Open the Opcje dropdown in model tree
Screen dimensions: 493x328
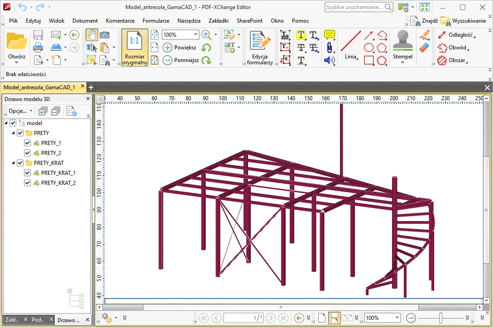[21, 111]
